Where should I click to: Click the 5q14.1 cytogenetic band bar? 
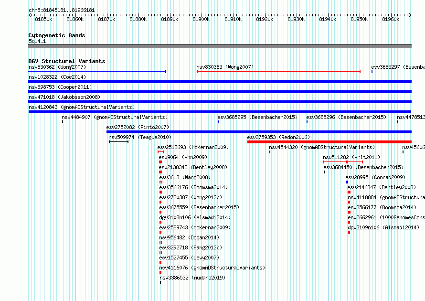(x=220, y=46)
